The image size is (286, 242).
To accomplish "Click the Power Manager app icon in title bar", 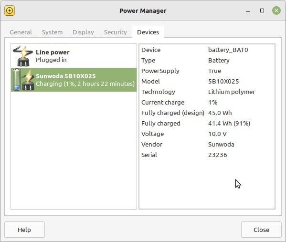I will pyautogui.click(x=10, y=11).
